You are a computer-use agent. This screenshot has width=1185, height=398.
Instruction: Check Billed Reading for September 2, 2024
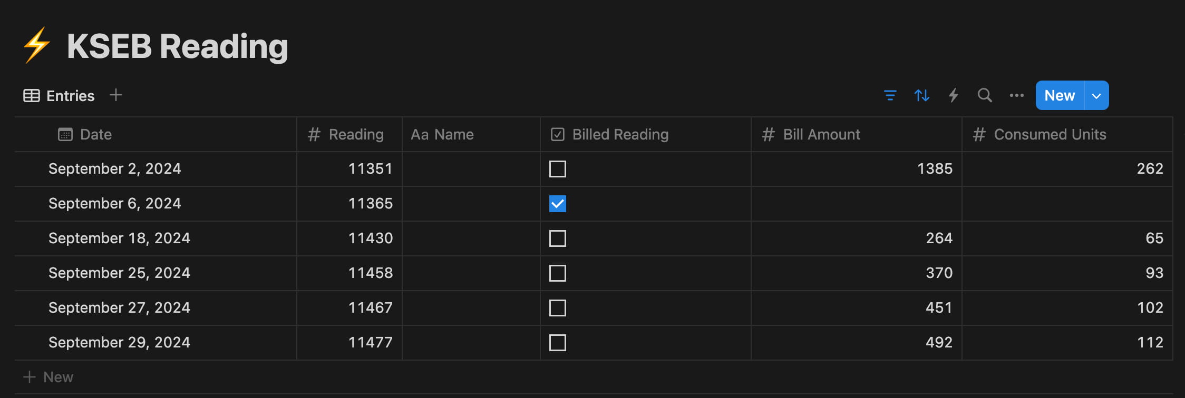coord(558,169)
